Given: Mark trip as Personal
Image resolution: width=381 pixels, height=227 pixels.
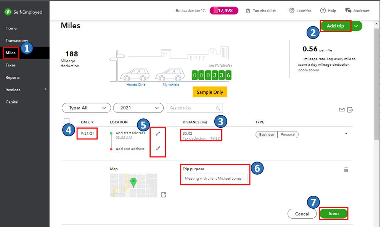Looking at the screenshot, I should pos(288,134).
